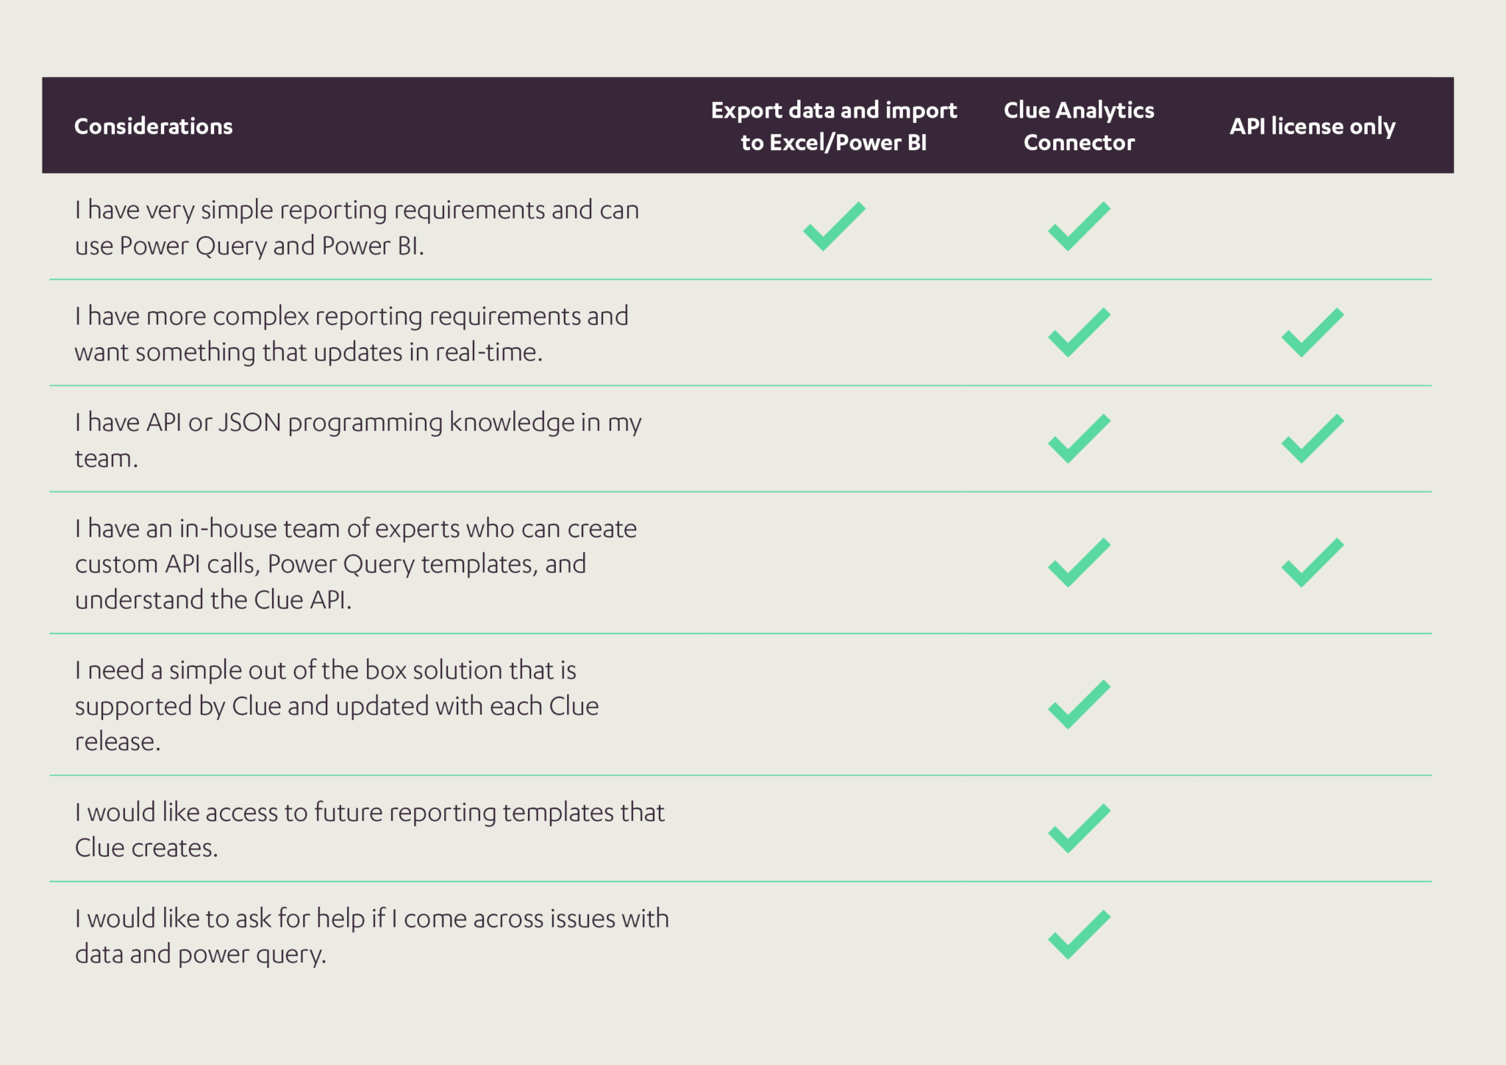The height and width of the screenshot is (1065, 1506).
Task: Click the Export checkmark for simple reporting requirements
Action: (x=834, y=227)
